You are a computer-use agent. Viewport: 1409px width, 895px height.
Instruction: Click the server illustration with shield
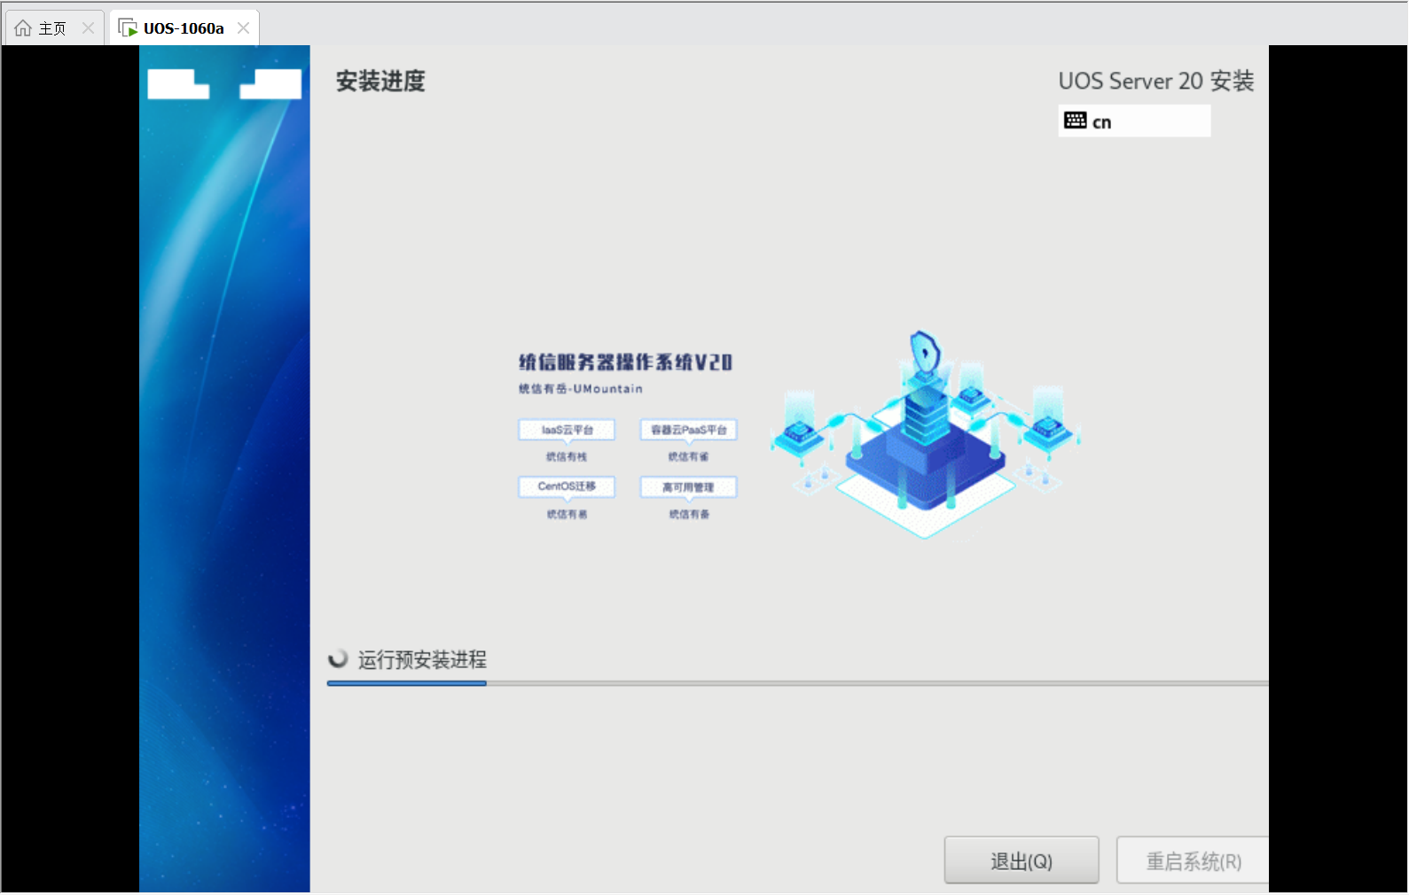coord(925,434)
